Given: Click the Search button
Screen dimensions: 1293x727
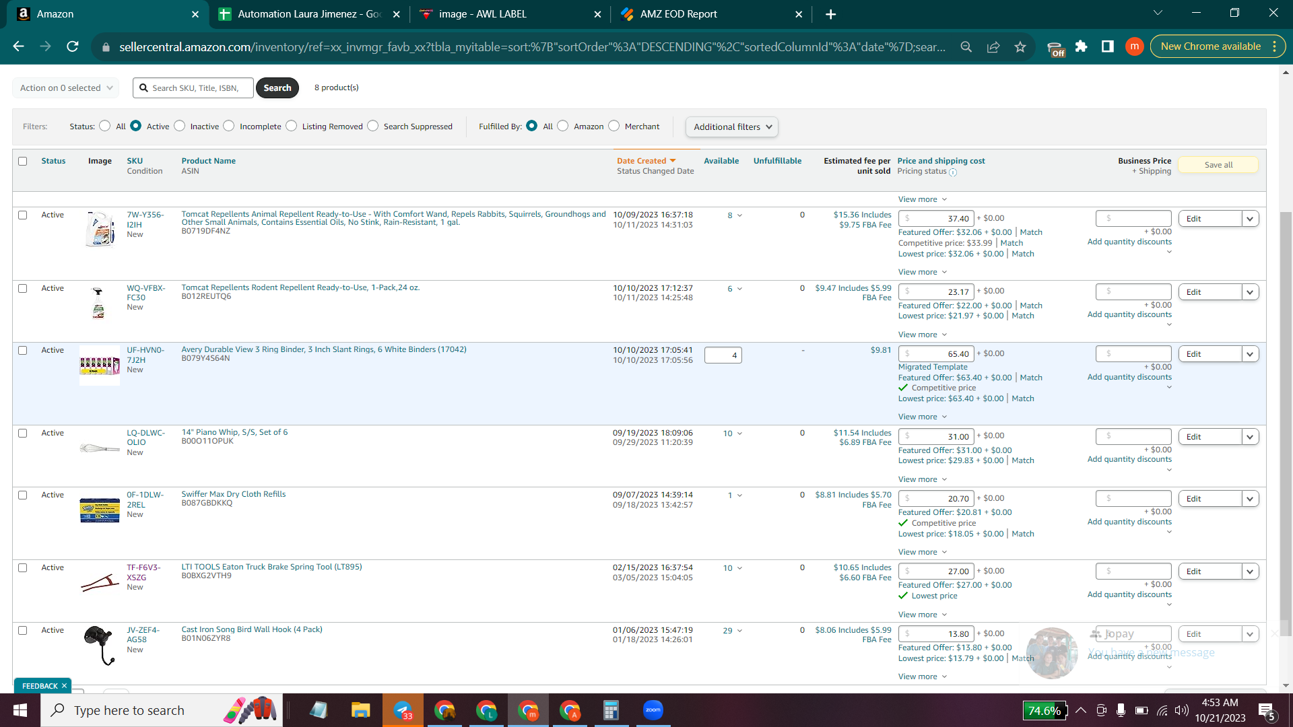Looking at the screenshot, I should coord(277,88).
